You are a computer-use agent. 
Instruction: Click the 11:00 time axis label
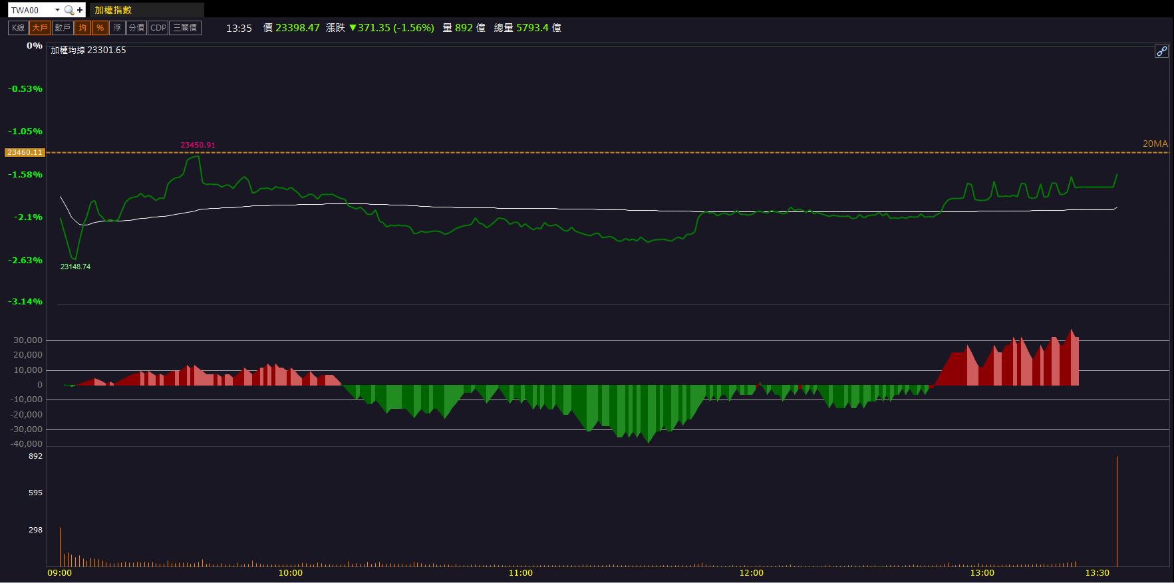(521, 573)
